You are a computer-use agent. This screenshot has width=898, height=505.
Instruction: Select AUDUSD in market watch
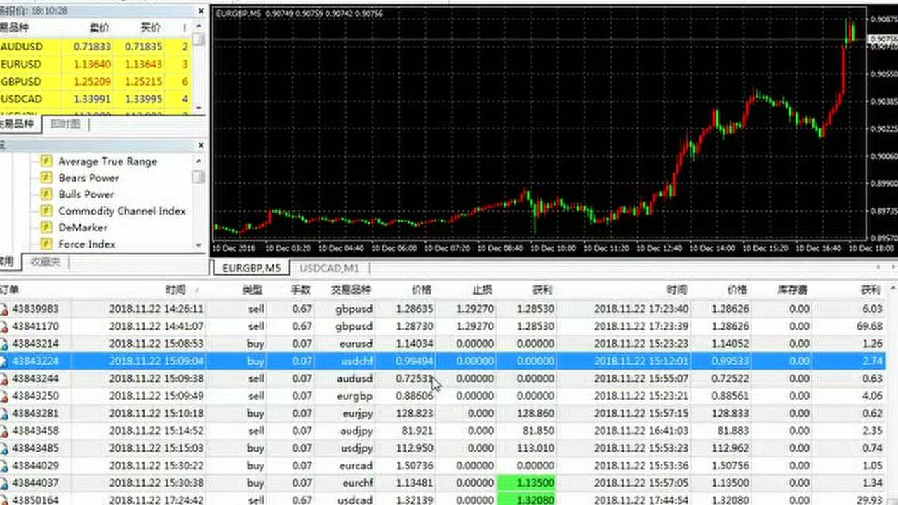coord(95,47)
